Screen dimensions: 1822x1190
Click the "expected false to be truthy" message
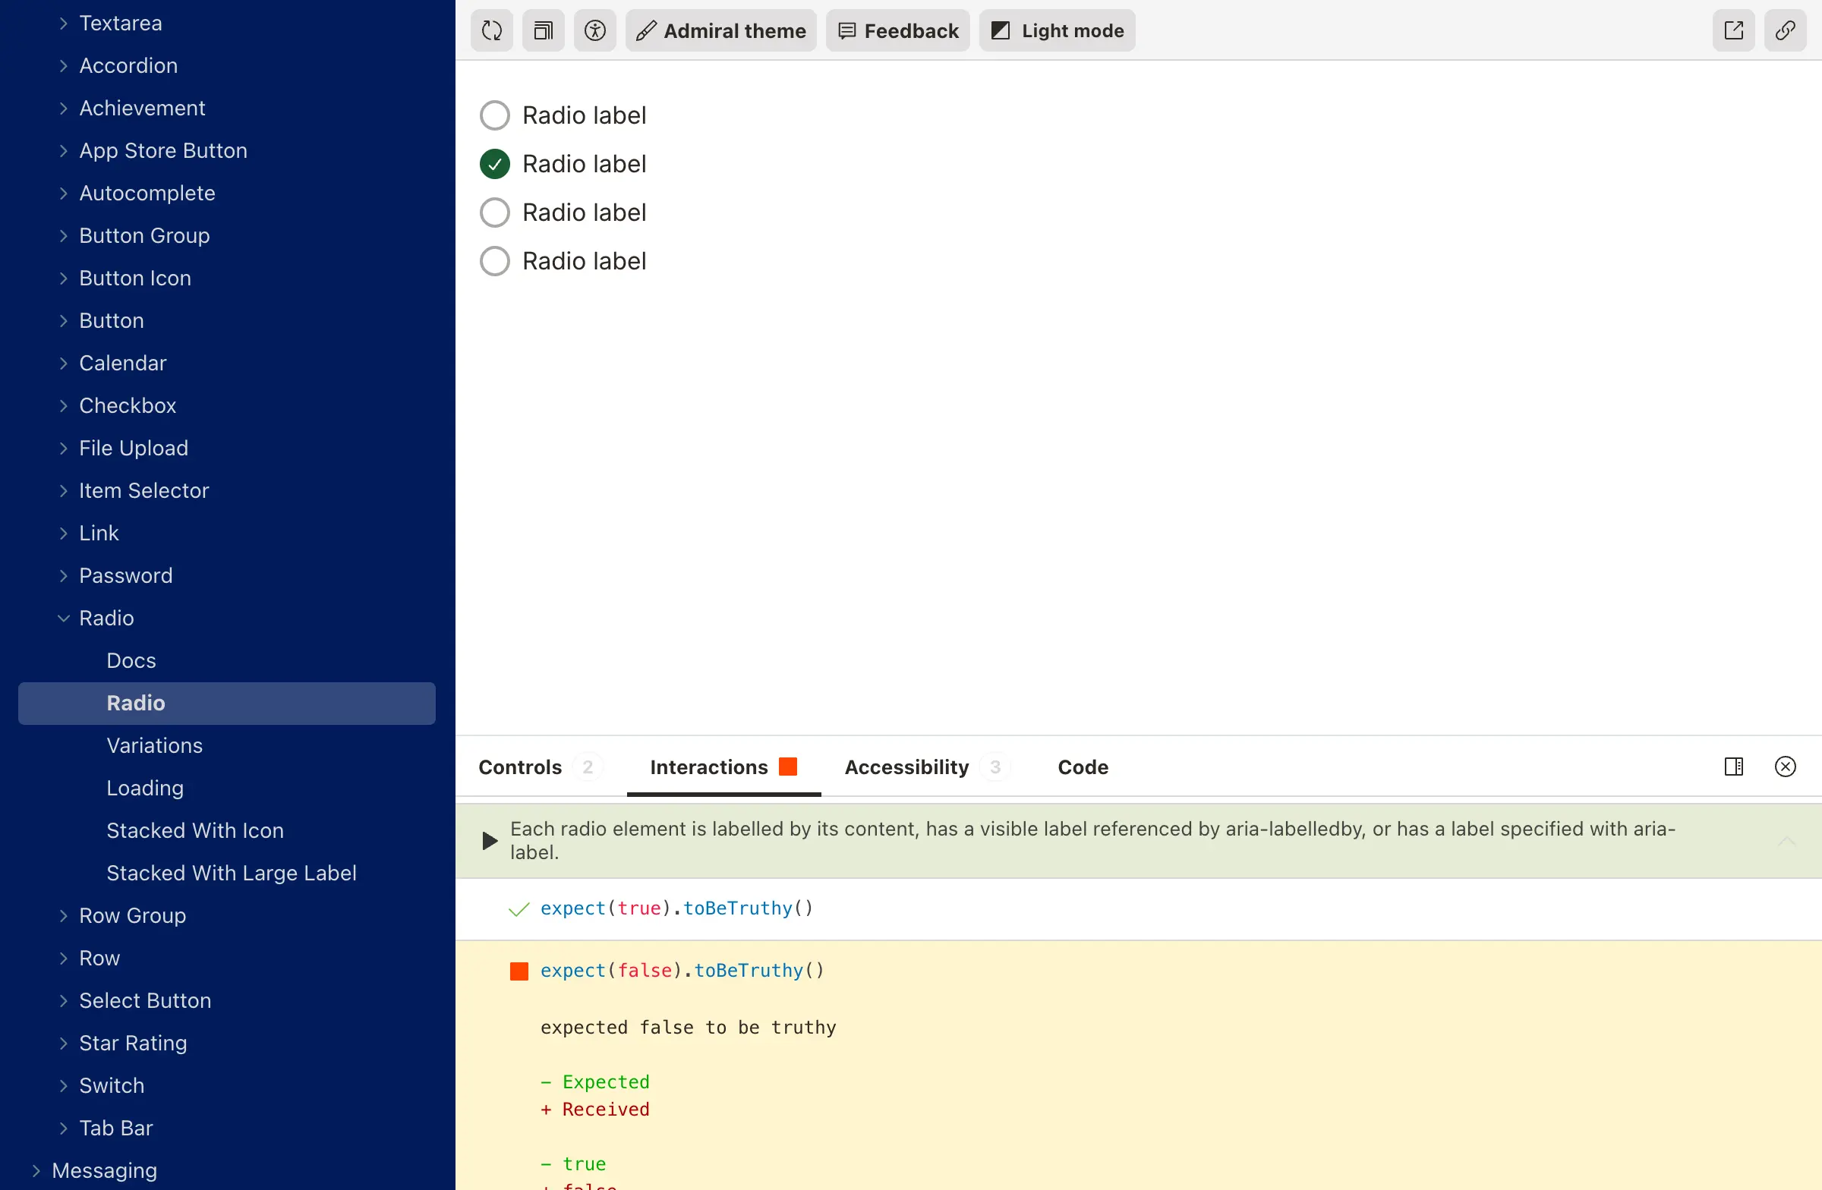click(x=689, y=1027)
